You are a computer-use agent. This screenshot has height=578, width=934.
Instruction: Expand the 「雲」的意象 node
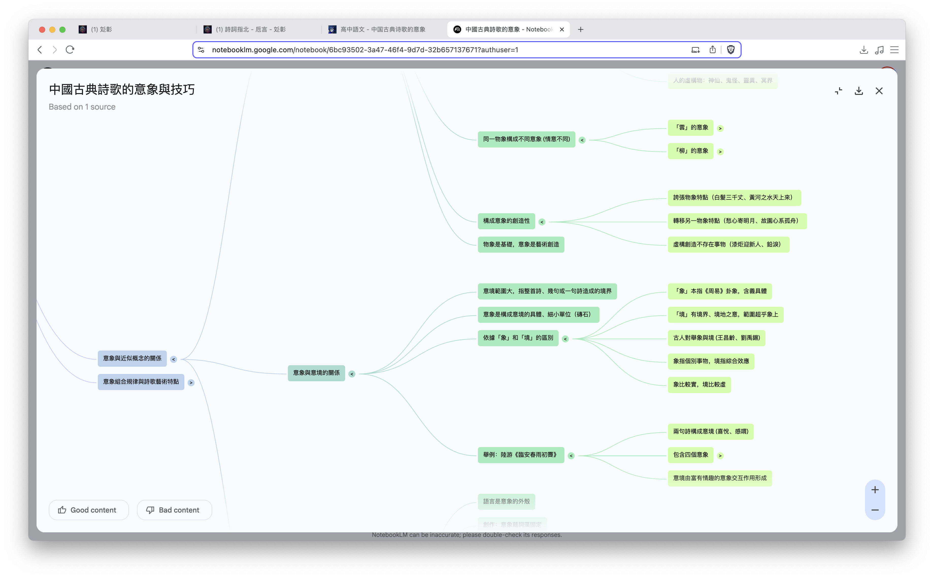[x=720, y=128]
